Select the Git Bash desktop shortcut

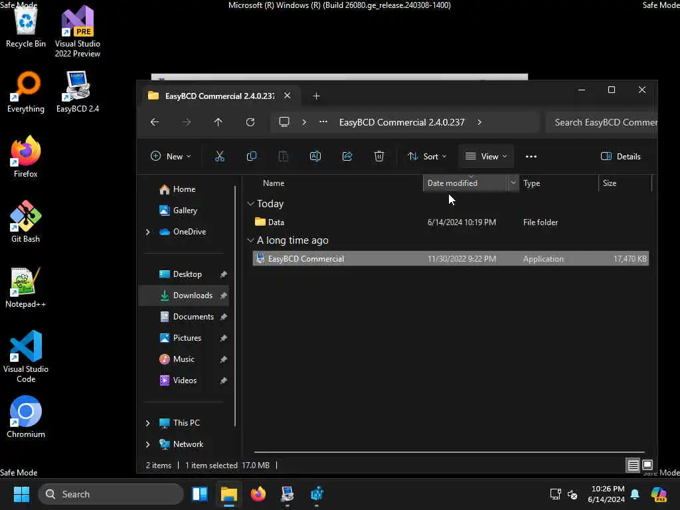pyautogui.click(x=26, y=222)
